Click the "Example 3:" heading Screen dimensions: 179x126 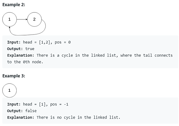point(14,76)
